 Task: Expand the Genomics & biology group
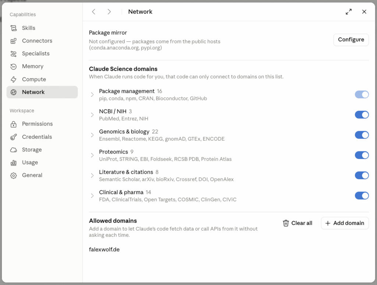point(92,135)
